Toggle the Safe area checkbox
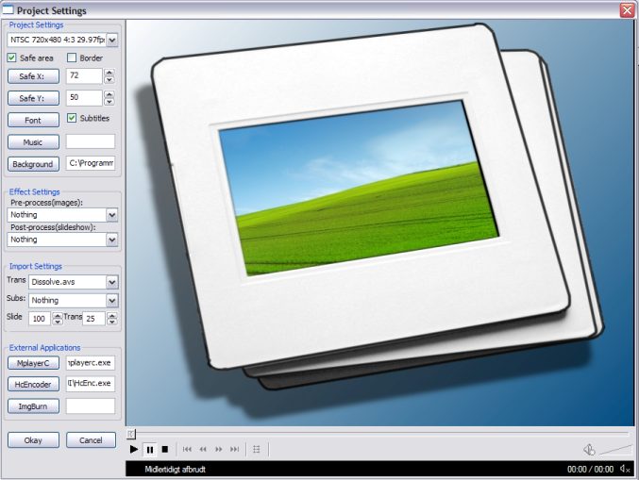The image size is (639, 480). click(x=11, y=58)
